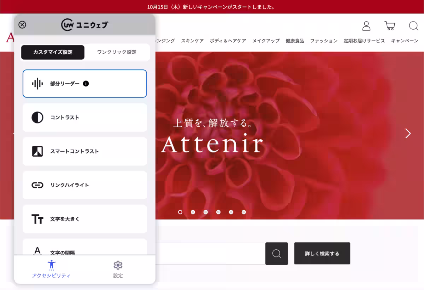Select the sixth carousel dot
Image resolution: width=424 pixels, height=290 pixels.
244,212
